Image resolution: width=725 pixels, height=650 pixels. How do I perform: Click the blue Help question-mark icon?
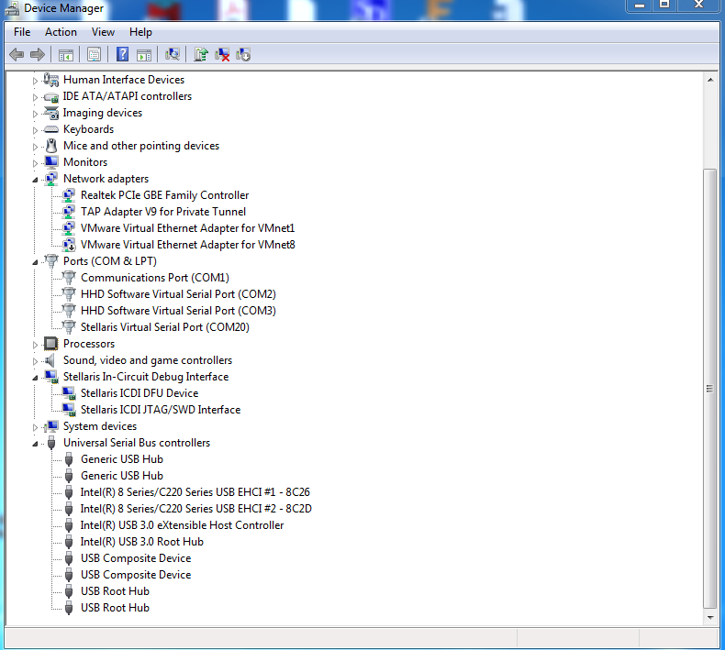coord(123,54)
